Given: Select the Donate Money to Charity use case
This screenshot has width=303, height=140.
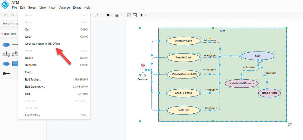Looking at the screenshot, I should (x=183, y=74).
